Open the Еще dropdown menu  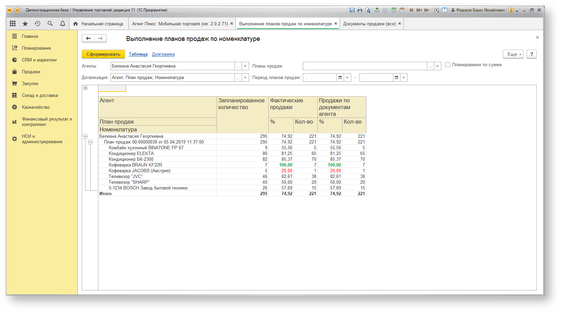[513, 54]
